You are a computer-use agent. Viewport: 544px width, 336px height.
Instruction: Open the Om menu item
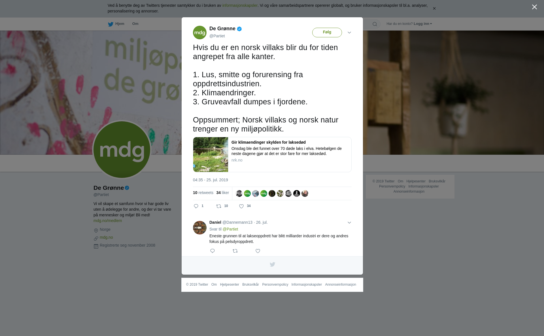pyautogui.click(x=135, y=24)
